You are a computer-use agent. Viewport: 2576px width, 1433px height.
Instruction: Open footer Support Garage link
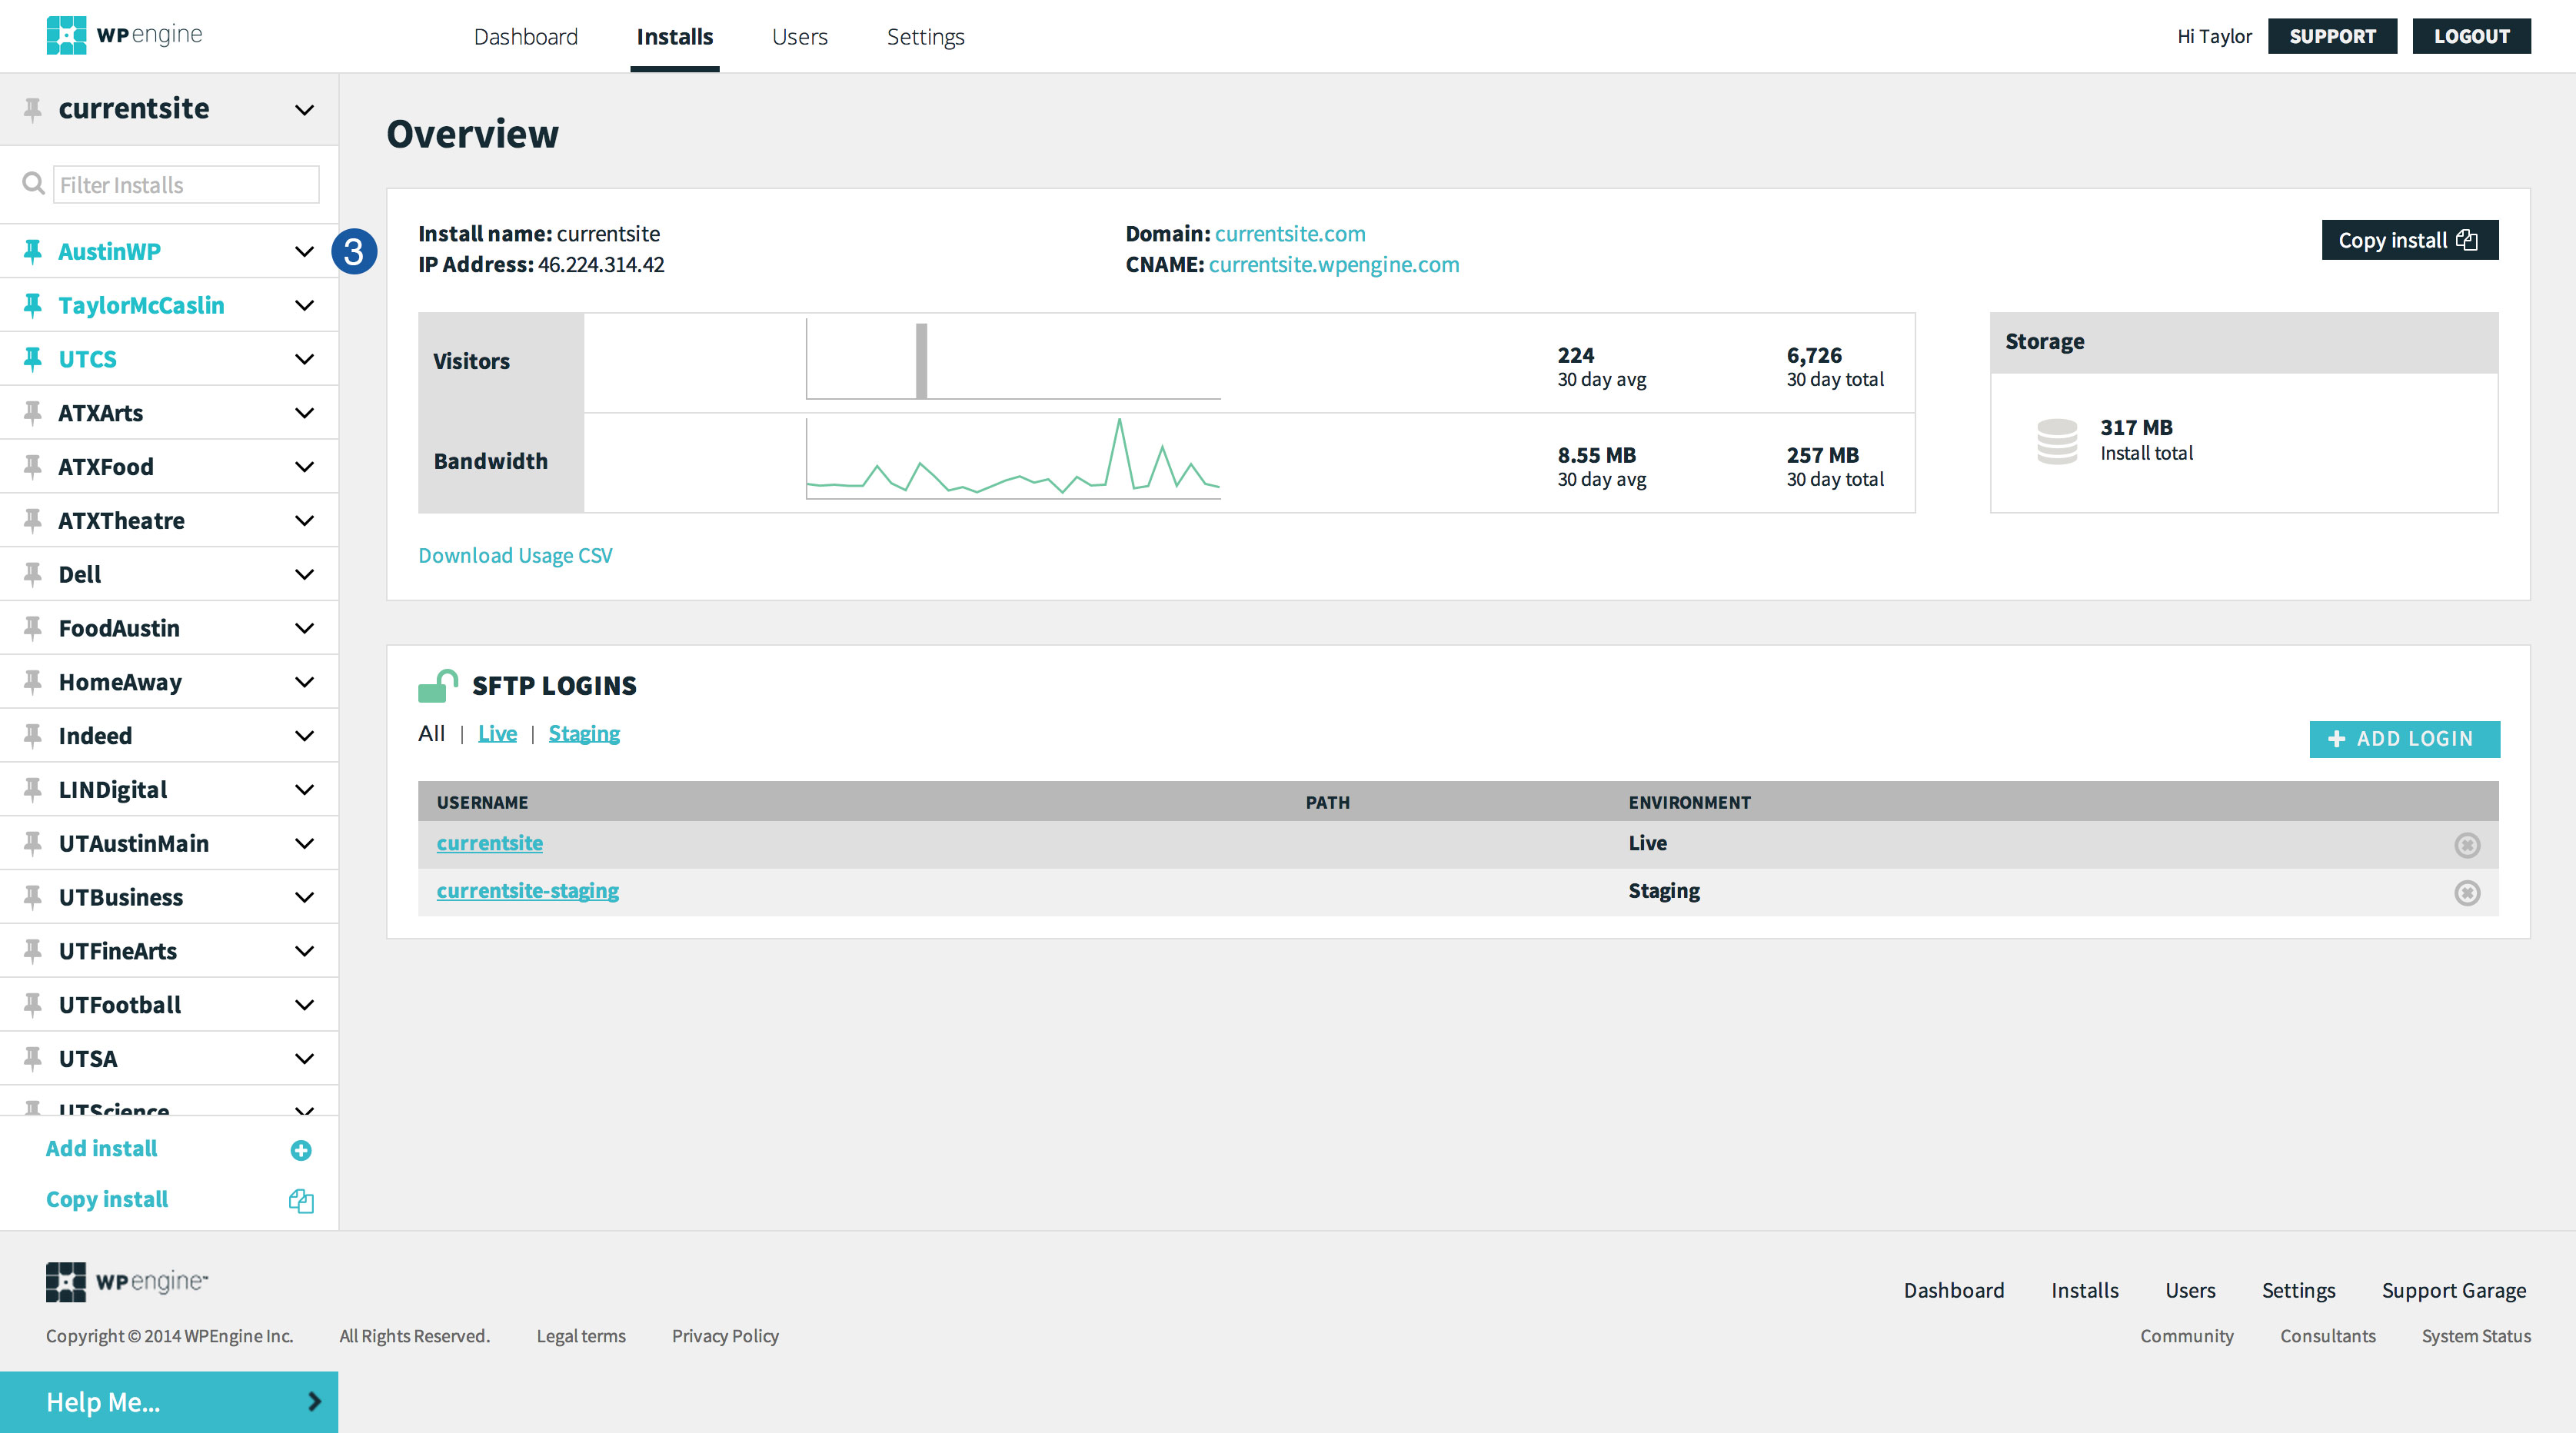coord(2454,1290)
